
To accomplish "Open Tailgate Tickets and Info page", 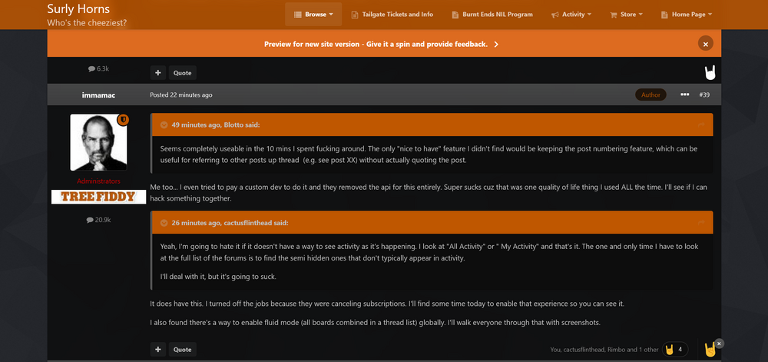I will [392, 14].
